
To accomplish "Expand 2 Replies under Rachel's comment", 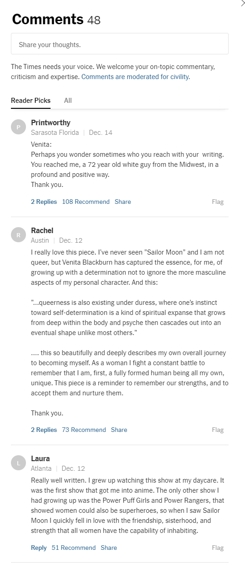I will click(x=44, y=430).
